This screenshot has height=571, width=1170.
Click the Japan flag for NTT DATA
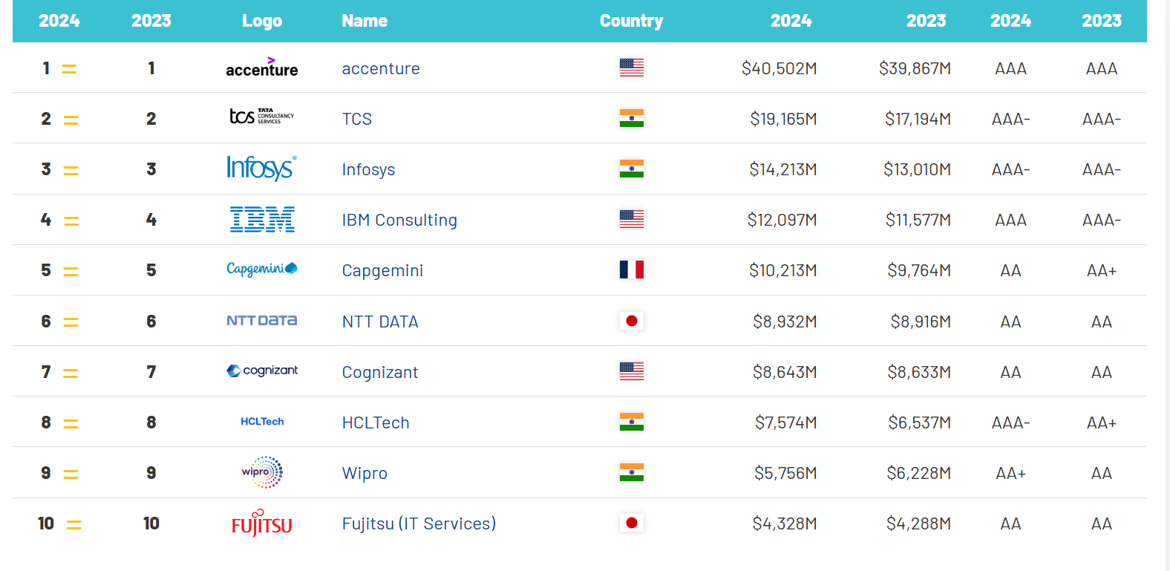click(x=632, y=321)
